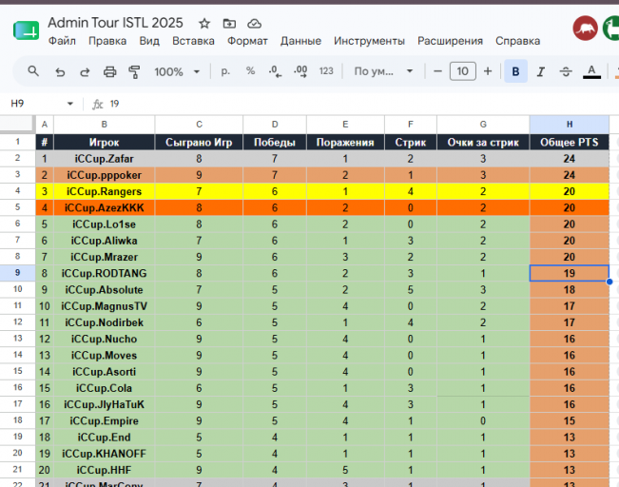
Task: Select column B header
Action: click(105, 125)
